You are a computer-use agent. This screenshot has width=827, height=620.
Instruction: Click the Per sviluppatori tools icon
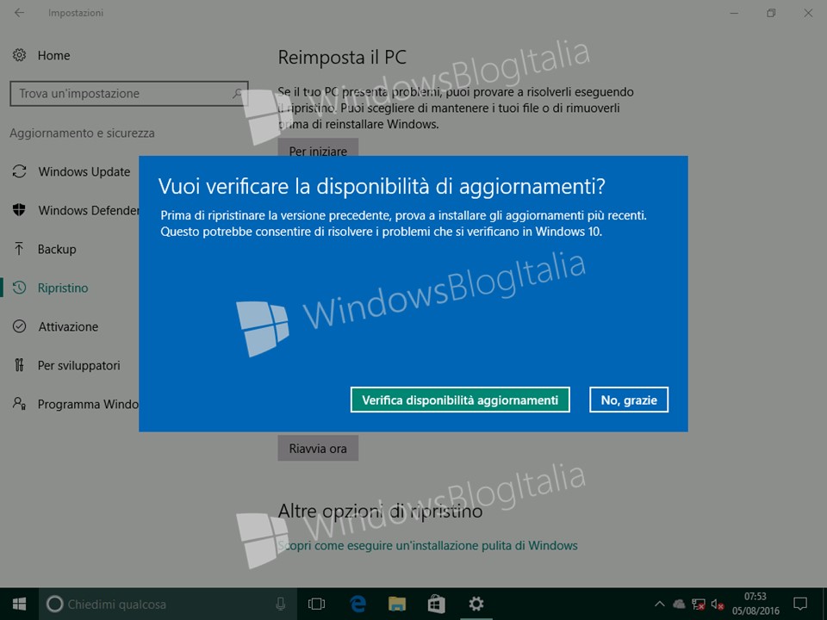coord(19,365)
